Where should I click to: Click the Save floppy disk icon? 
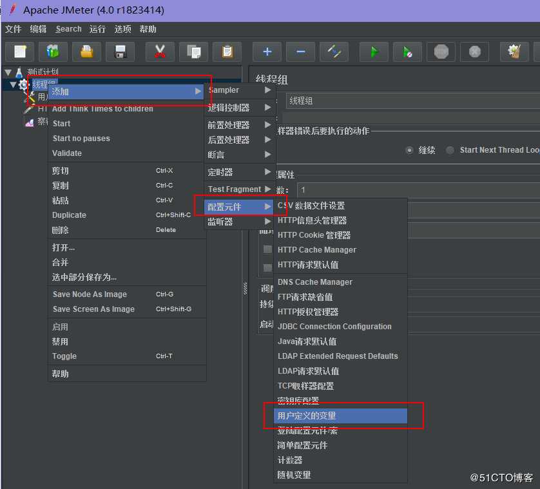pyautogui.click(x=120, y=52)
